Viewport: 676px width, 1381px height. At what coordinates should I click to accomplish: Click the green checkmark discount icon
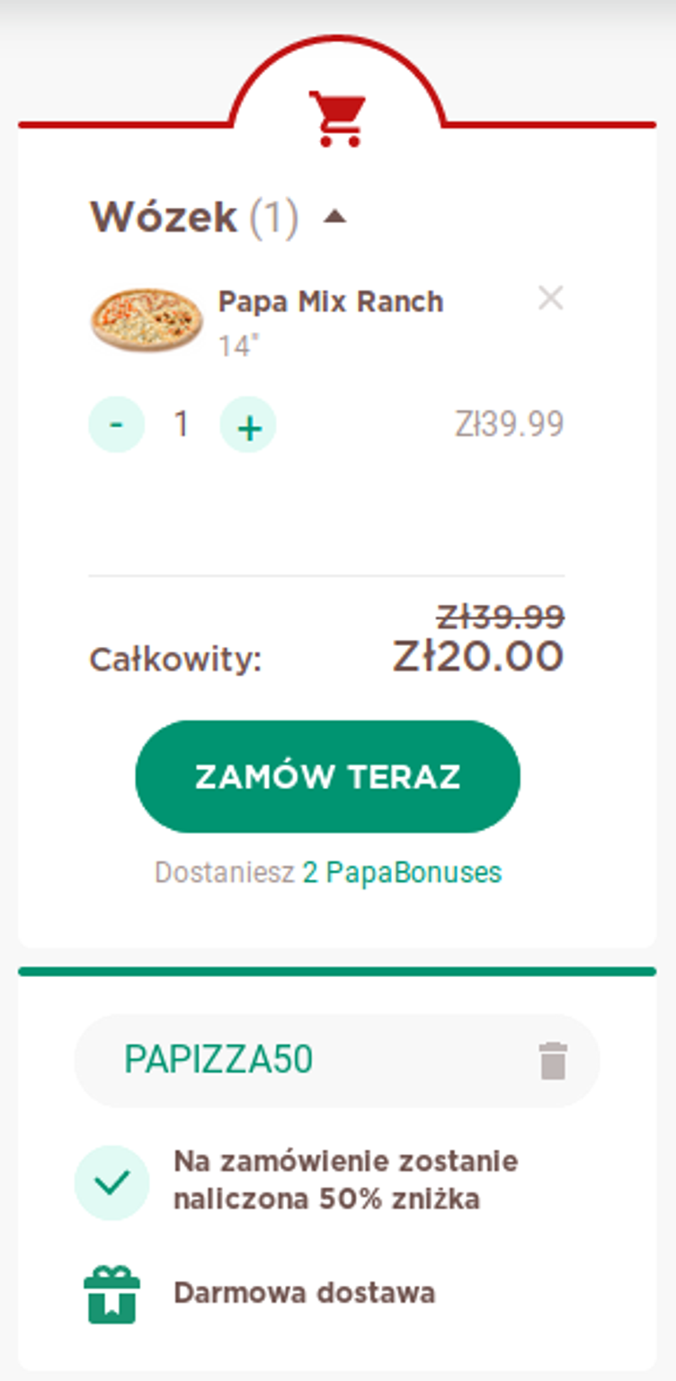coord(111,1182)
